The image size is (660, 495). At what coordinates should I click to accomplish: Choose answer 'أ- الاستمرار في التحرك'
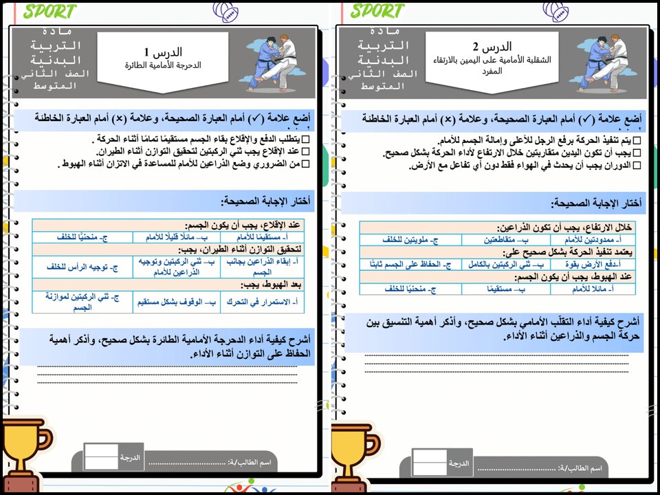pos(262,302)
